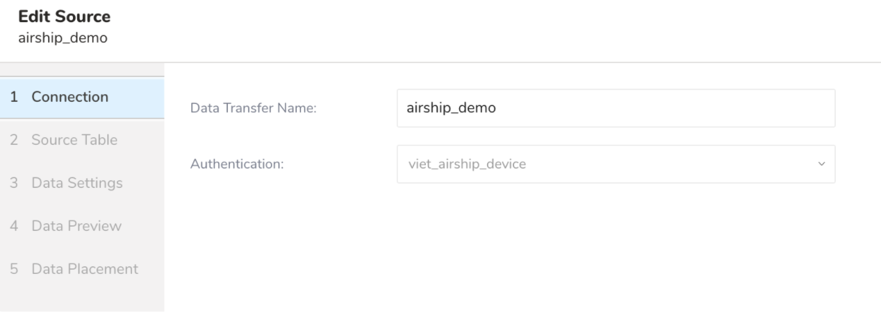Switch to the Data Settings step

coord(76,184)
